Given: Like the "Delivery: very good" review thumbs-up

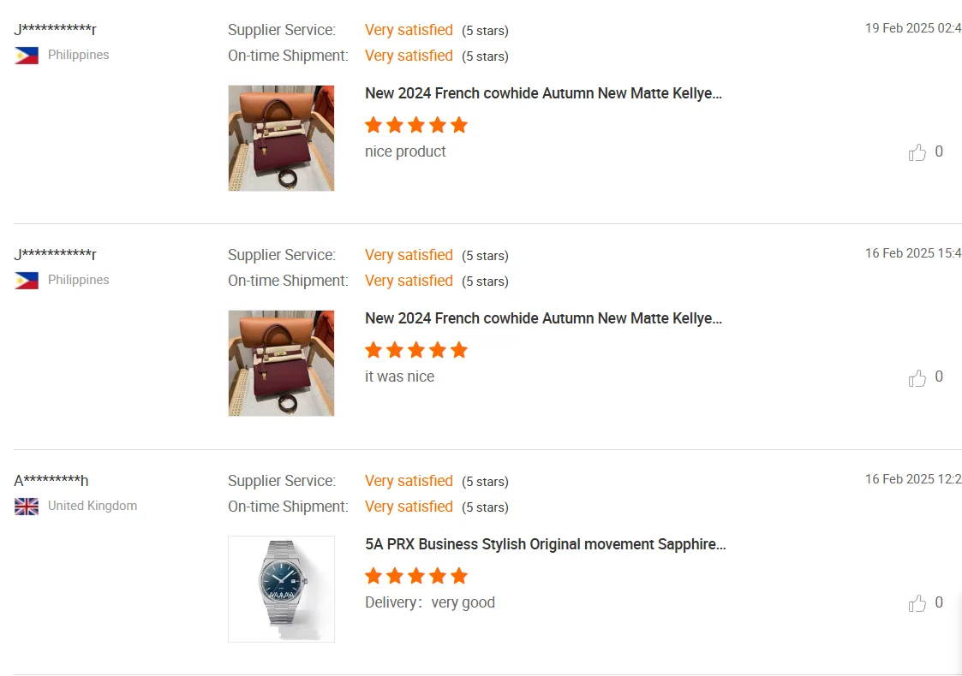Looking at the screenshot, I should pyautogui.click(x=917, y=603).
